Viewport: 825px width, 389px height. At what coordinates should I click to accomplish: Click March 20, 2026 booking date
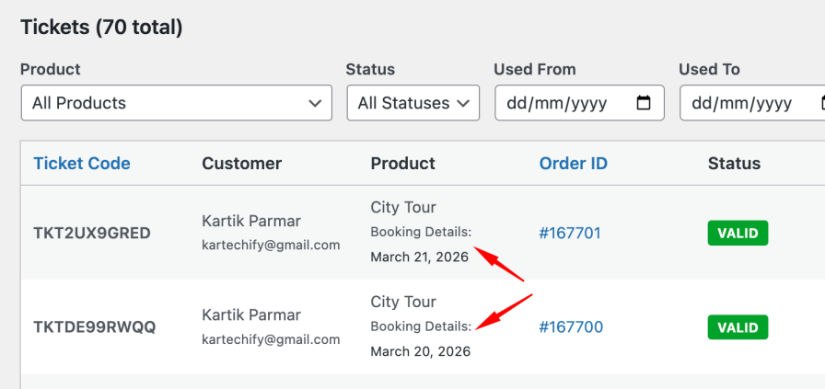point(420,351)
